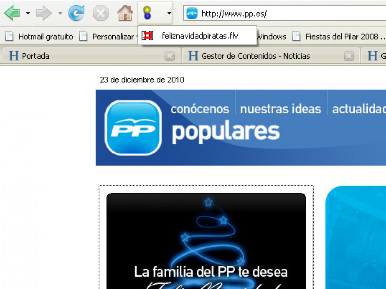Open the Forward history dropdown arrow
Viewport: 386px width, 289px height.
60,13
